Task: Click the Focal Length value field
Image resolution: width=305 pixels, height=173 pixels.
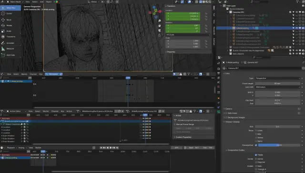Action: pos(277,83)
